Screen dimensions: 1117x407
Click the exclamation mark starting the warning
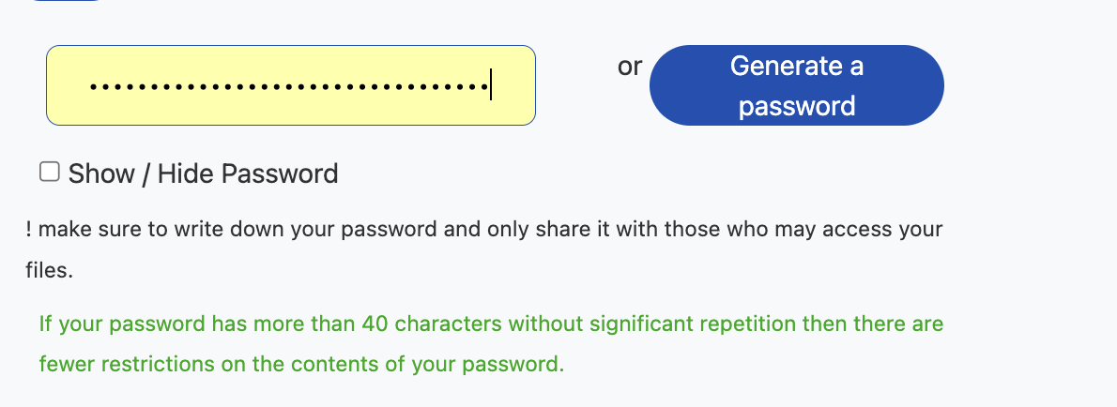coord(30,229)
